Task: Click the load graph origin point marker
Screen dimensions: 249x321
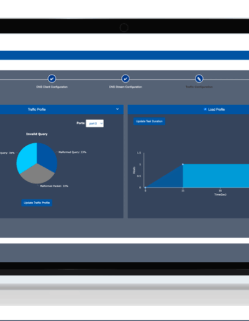Action: pos(146,187)
